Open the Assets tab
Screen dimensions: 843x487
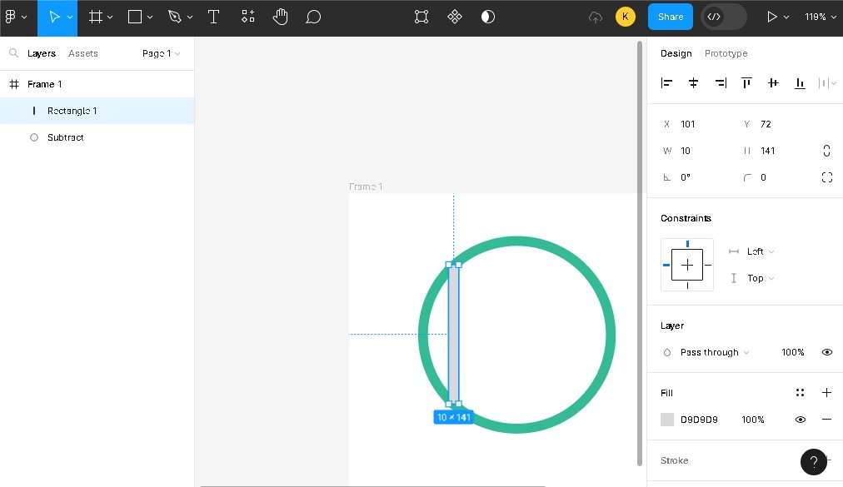[83, 53]
